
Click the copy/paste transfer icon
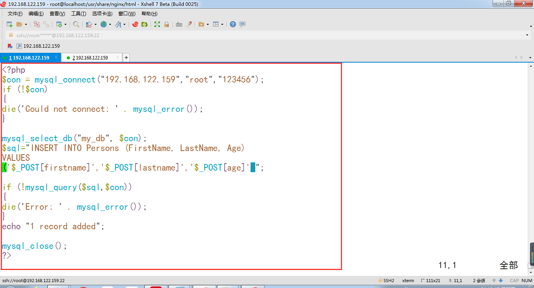tap(89, 24)
